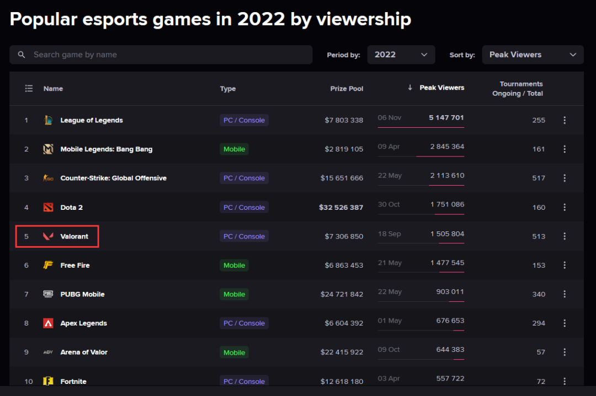Click Mobile tag for Mobile Legends
596x396 pixels.
point(234,149)
